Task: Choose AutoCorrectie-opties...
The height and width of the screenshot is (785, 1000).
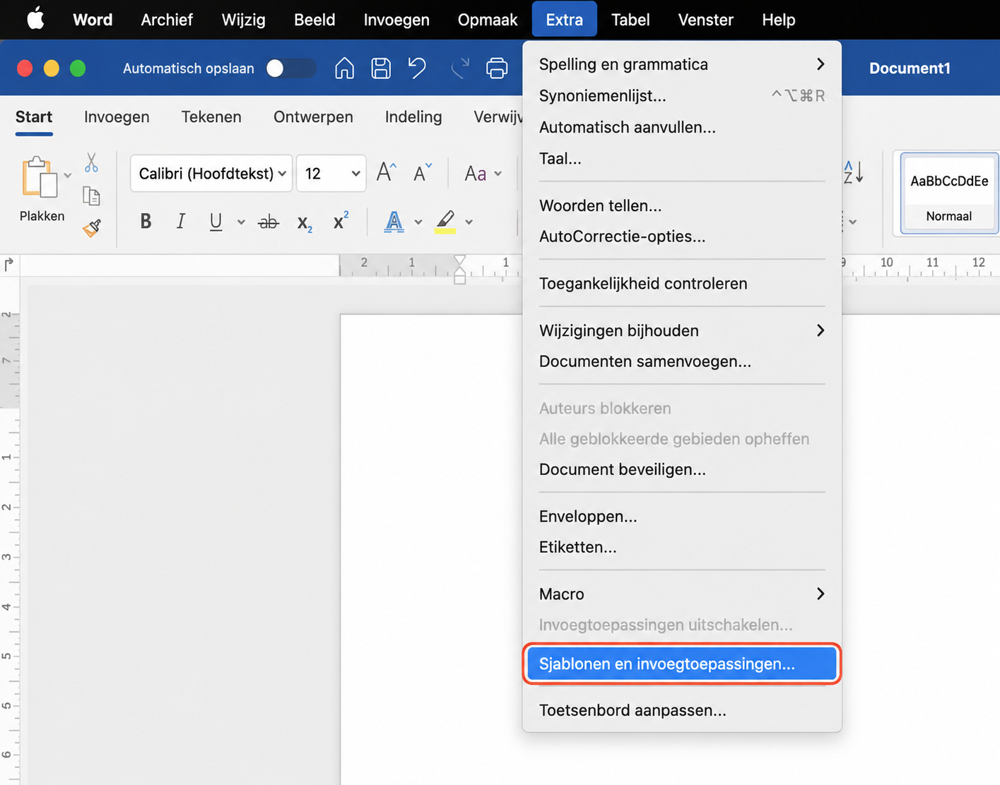Action: 682,236
